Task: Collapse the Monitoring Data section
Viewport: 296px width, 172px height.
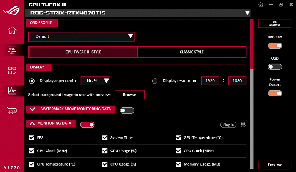Action: point(32,123)
